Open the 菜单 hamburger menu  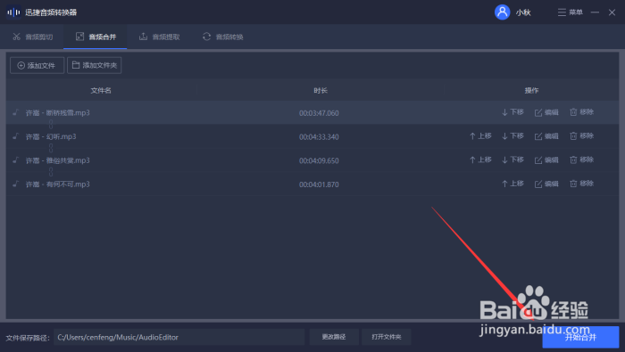(570, 12)
